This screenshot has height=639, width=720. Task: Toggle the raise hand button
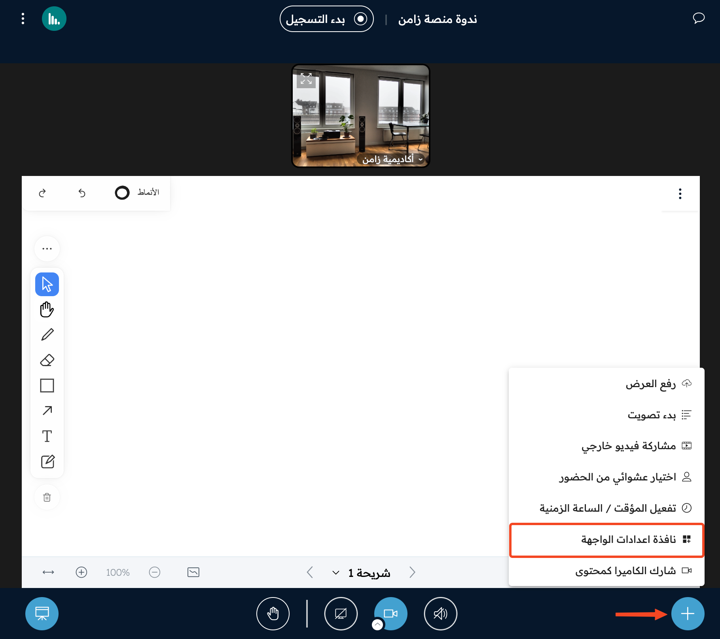tap(273, 614)
